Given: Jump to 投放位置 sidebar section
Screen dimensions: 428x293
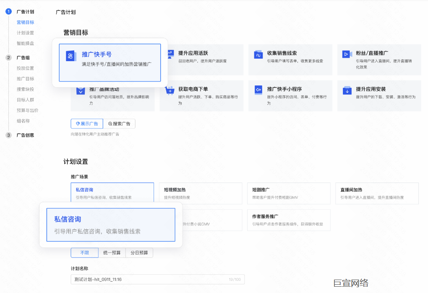Looking at the screenshot, I should pyautogui.click(x=25, y=68).
